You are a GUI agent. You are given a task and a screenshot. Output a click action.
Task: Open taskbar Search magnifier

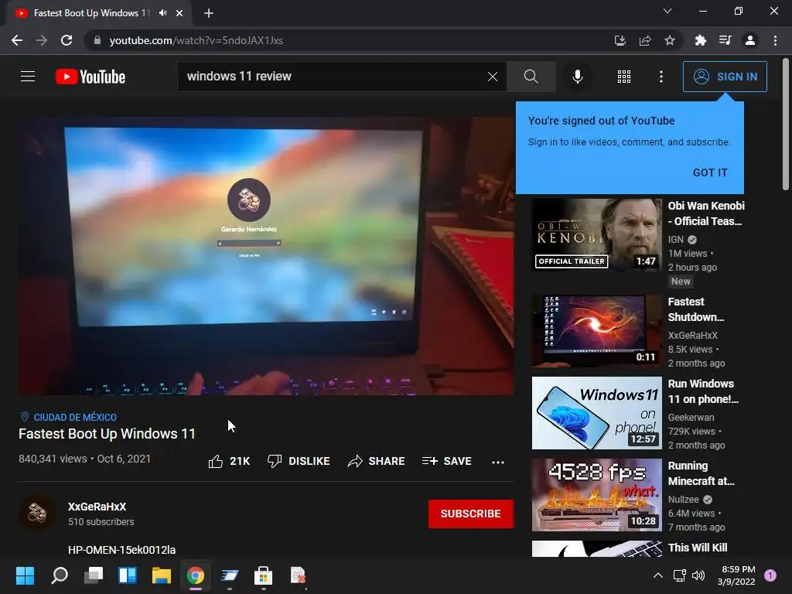click(60, 575)
